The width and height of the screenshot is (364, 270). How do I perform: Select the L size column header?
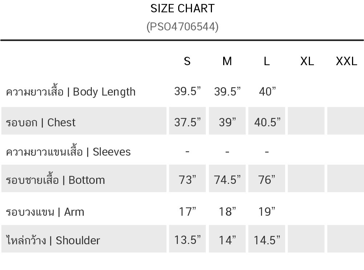tap(267, 61)
